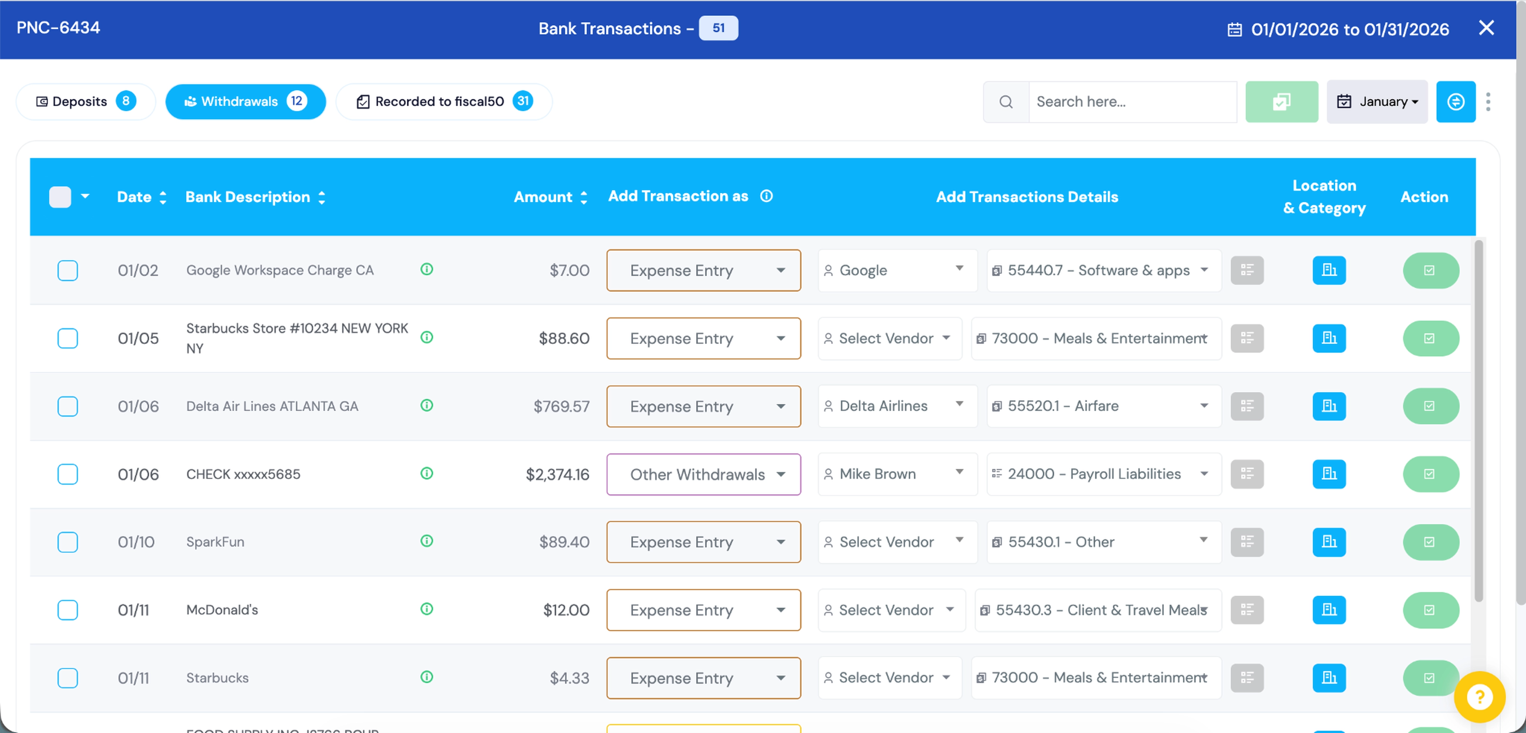Click the search magnifier icon
The height and width of the screenshot is (733, 1526).
click(x=1006, y=102)
